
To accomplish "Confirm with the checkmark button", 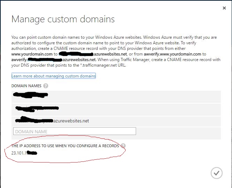I will click(216, 173).
